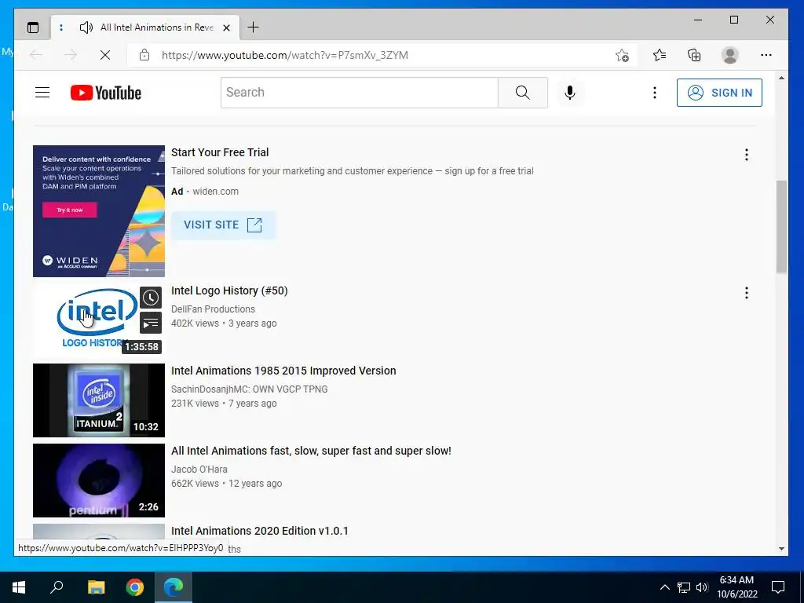
Task: Open All Intel Animations fast, slow title
Action: (x=311, y=451)
